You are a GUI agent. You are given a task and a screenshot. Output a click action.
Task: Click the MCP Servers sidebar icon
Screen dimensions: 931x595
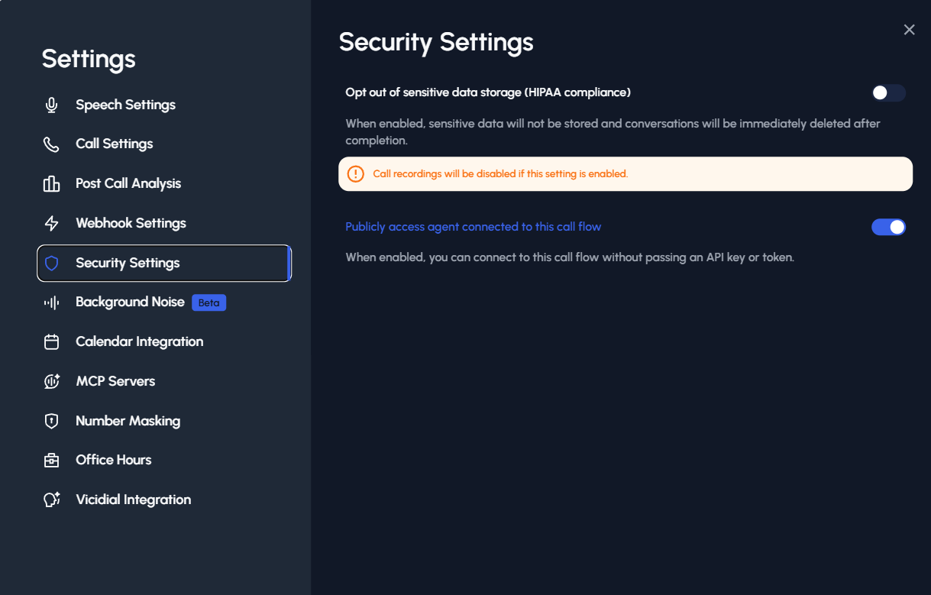click(51, 382)
